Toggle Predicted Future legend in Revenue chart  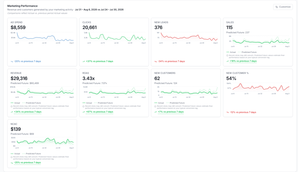32,103
